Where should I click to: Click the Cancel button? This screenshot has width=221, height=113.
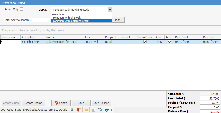[x=61, y=103]
